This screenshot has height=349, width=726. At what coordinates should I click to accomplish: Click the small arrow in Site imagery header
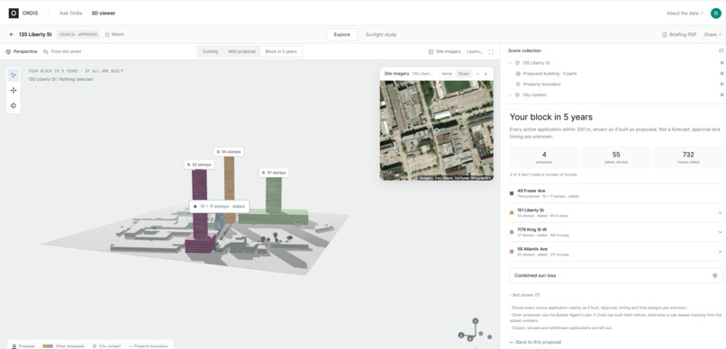click(x=477, y=74)
